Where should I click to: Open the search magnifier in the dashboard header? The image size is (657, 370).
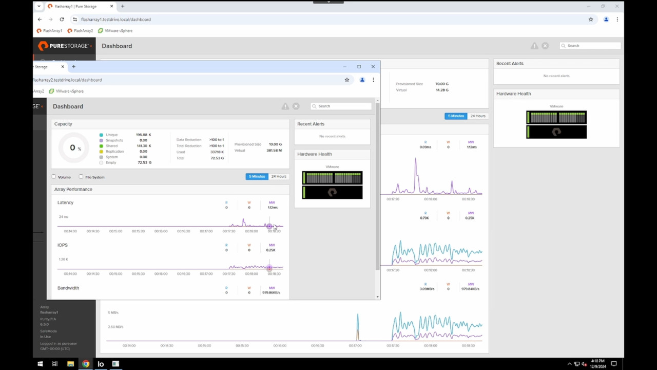[563, 46]
